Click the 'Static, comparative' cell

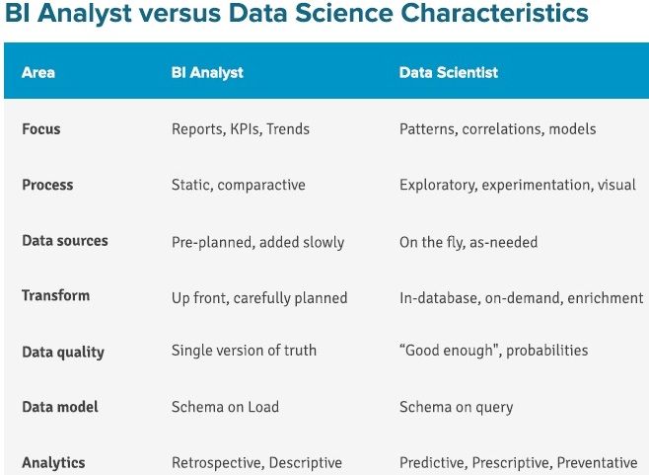239,185
